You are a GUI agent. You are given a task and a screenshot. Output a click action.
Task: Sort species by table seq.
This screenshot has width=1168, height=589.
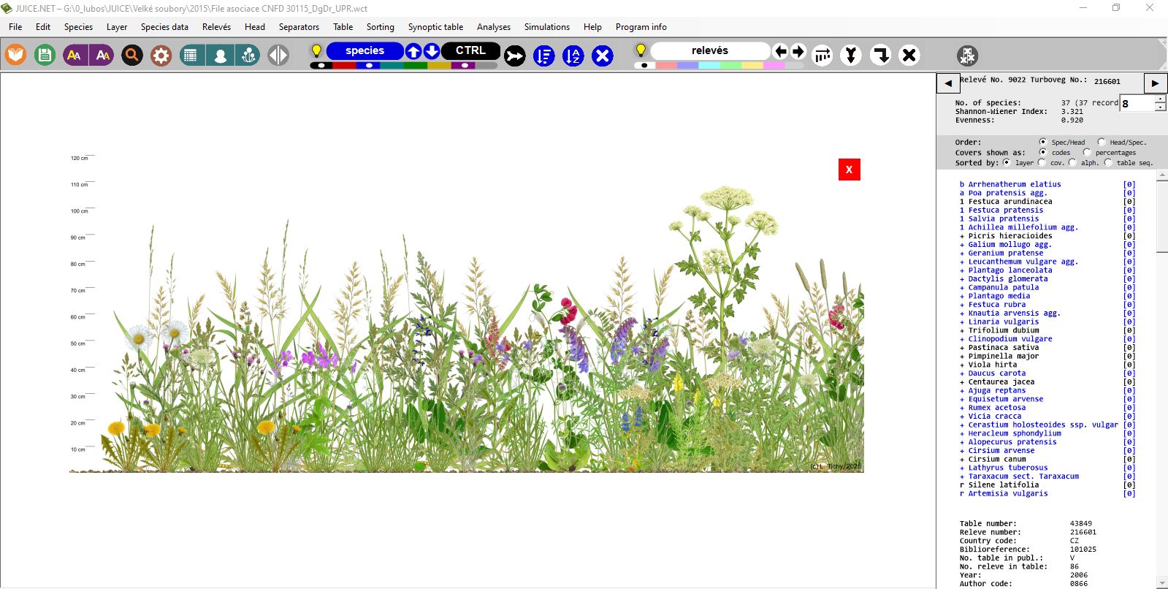(1108, 162)
